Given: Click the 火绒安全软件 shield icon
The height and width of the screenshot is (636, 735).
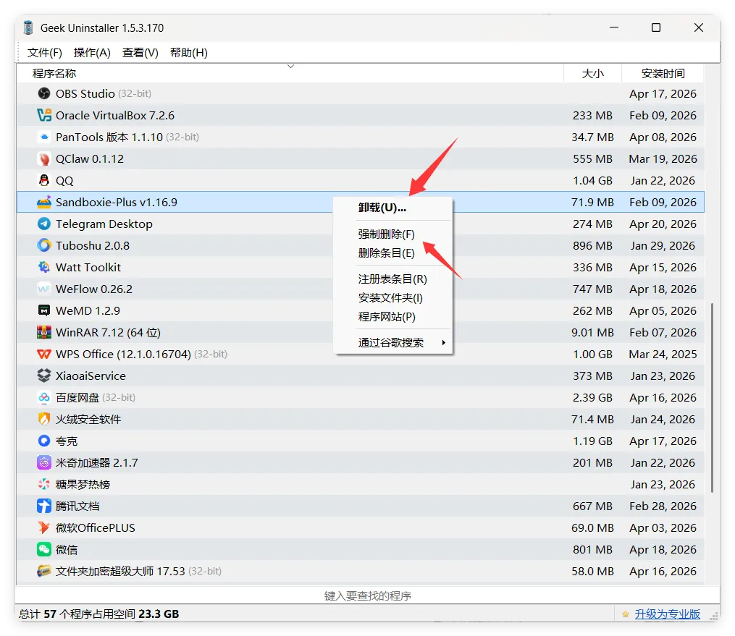Looking at the screenshot, I should 44,419.
